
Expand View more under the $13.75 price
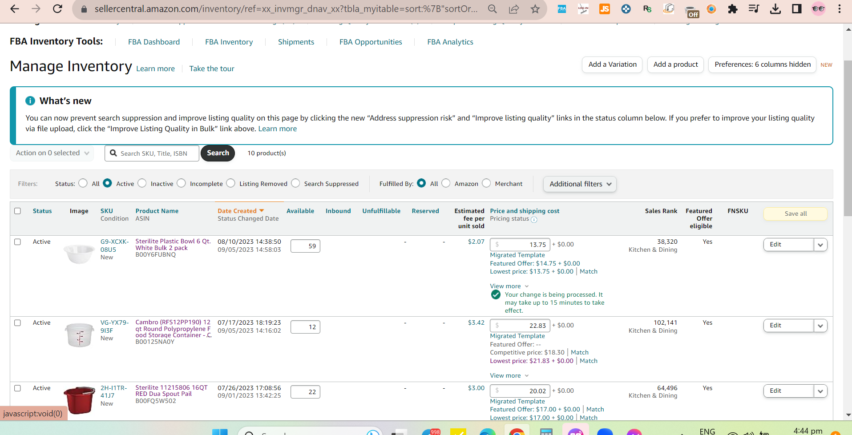[509, 286]
